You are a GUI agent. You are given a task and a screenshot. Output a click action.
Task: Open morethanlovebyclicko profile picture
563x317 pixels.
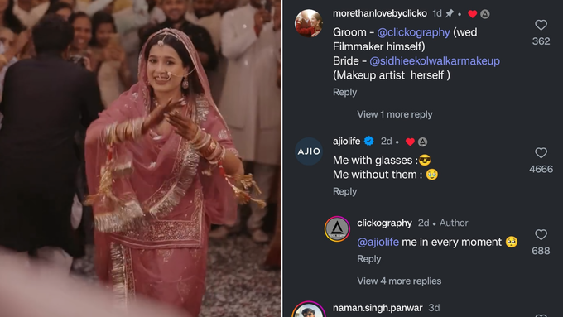309,23
